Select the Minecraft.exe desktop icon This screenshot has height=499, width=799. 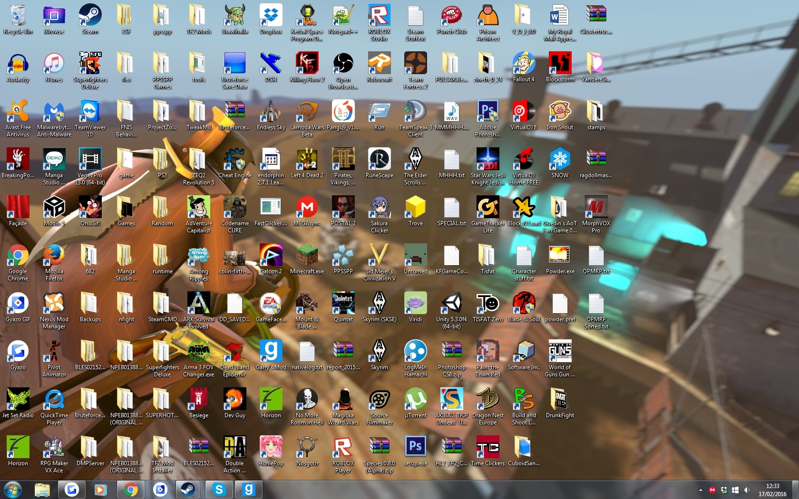(x=307, y=259)
